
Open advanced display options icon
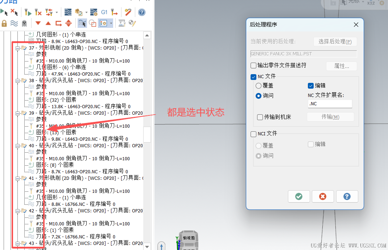coord(103,24)
